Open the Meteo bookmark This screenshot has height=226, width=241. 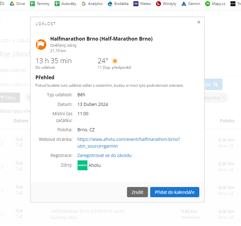pos(142,4)
